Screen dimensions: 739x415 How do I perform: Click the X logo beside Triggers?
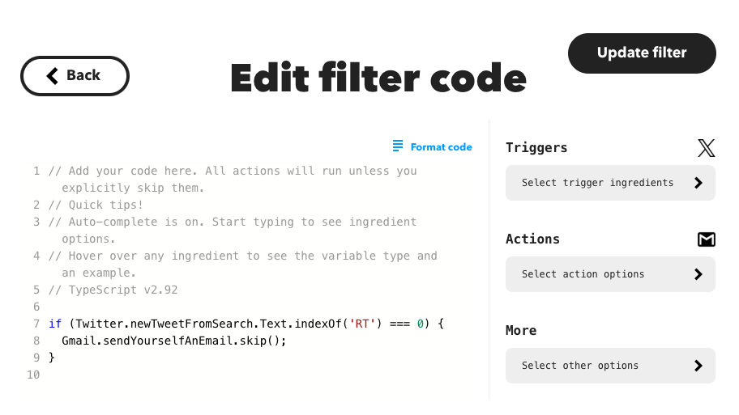coord(706,148)
